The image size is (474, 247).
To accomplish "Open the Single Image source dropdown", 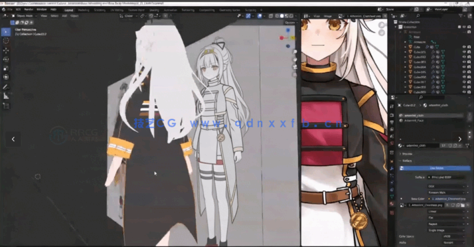I will 446,230.
